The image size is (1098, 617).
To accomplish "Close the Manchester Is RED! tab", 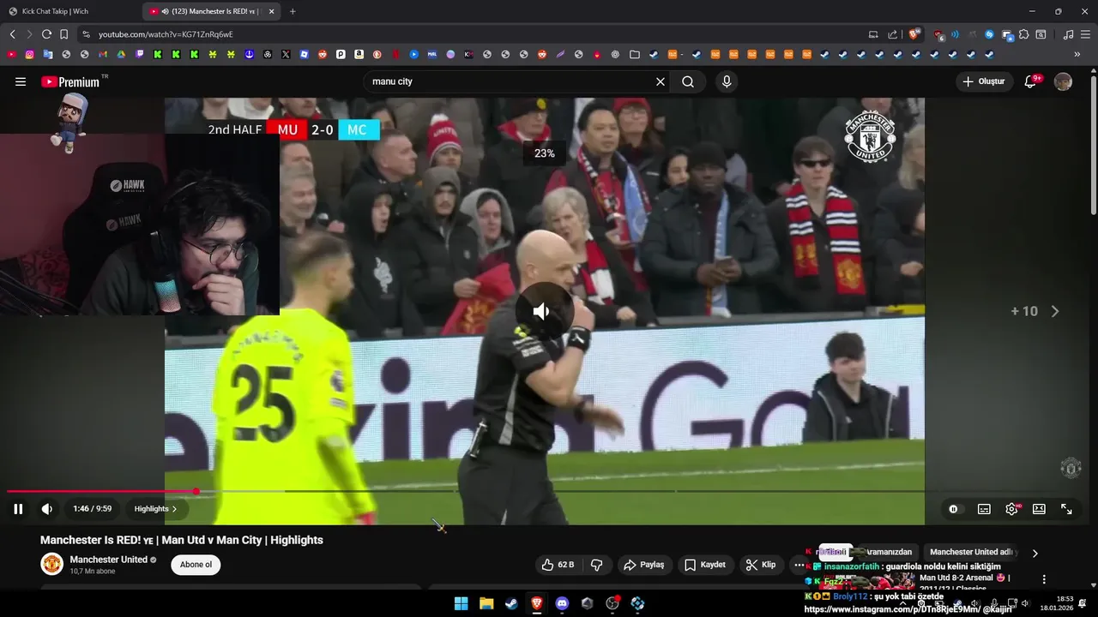I will click(x=272, y=11).
